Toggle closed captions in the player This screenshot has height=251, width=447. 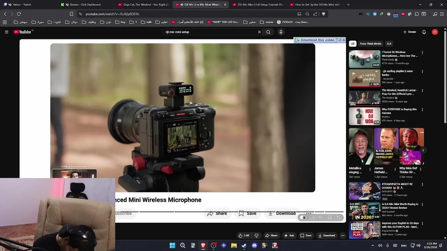coord(312,218)
